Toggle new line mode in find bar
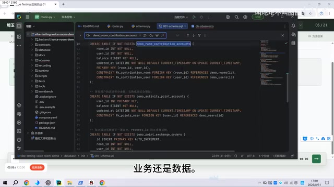Screen dimensions: 334x187 (145, 35)
